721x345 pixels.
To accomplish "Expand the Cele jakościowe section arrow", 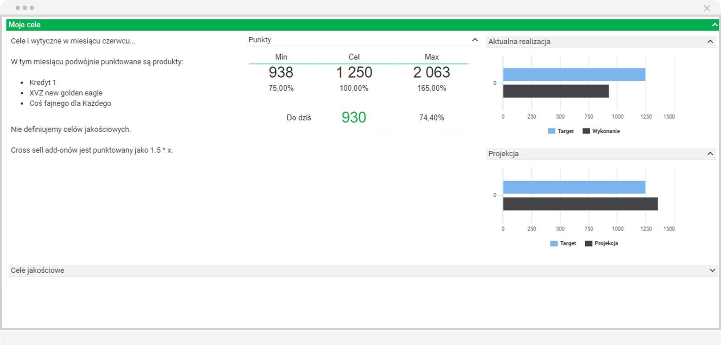I will pyautogui.click(x=712, y=270).
